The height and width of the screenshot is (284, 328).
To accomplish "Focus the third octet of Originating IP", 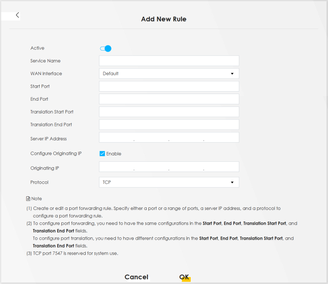I will click(x=186, y=167).
